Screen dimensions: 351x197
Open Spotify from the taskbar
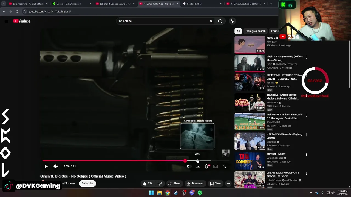tap(200, 193)
